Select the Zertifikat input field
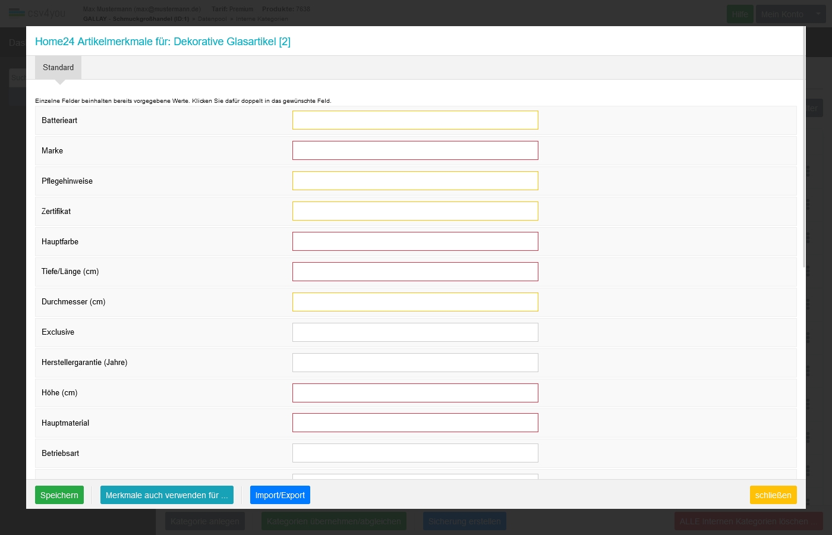832x535 pixels. coord(415,211)
